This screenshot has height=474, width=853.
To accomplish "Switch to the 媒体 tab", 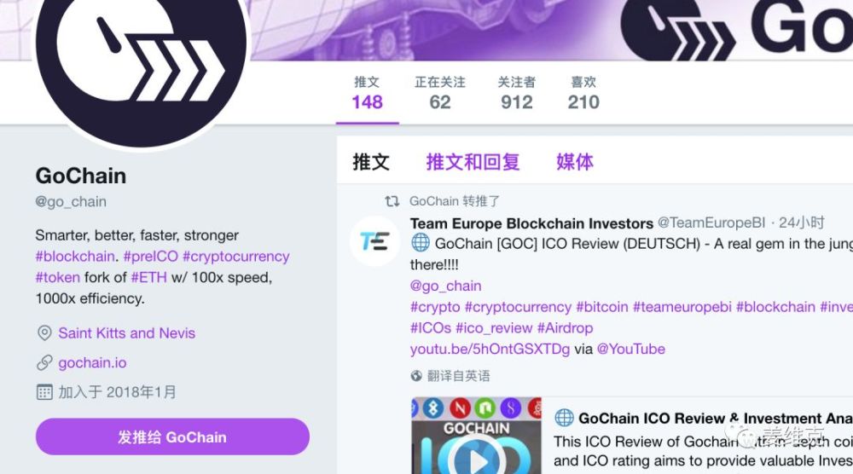I will pos(574,162).
